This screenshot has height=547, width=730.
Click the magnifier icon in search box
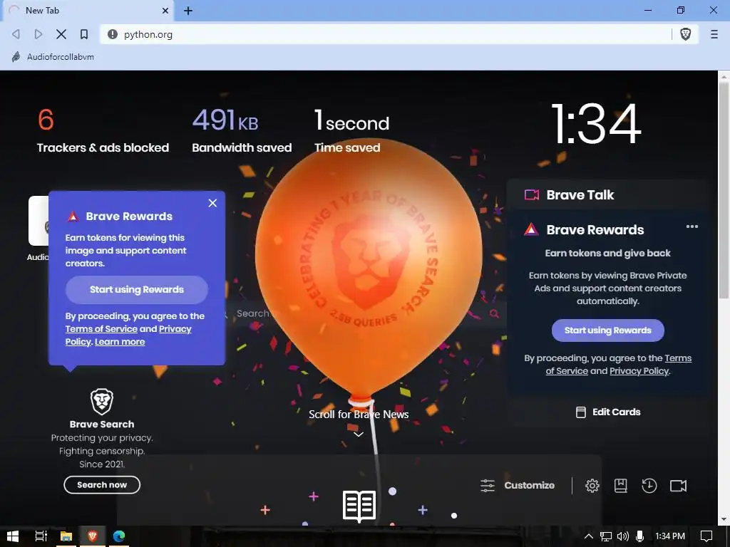pyautogui.click(x=495, y=313)
